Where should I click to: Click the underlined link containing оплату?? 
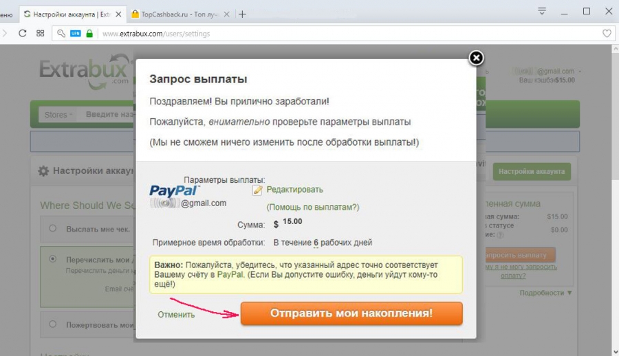click(521, 271)
